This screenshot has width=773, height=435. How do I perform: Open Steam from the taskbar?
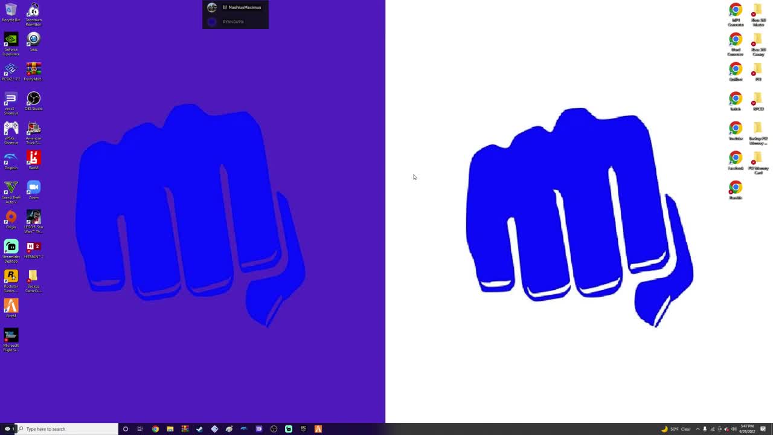point(199,429)
